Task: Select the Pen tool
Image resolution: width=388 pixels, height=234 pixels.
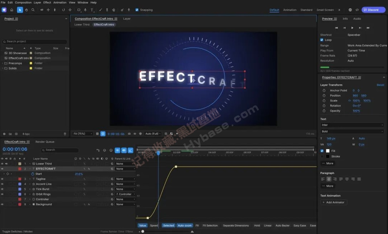Action: point(85,10)
